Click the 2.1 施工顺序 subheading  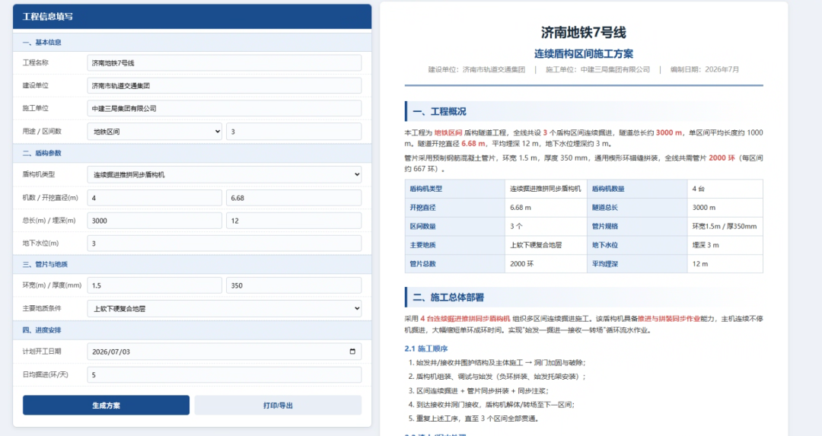(425, 348)
